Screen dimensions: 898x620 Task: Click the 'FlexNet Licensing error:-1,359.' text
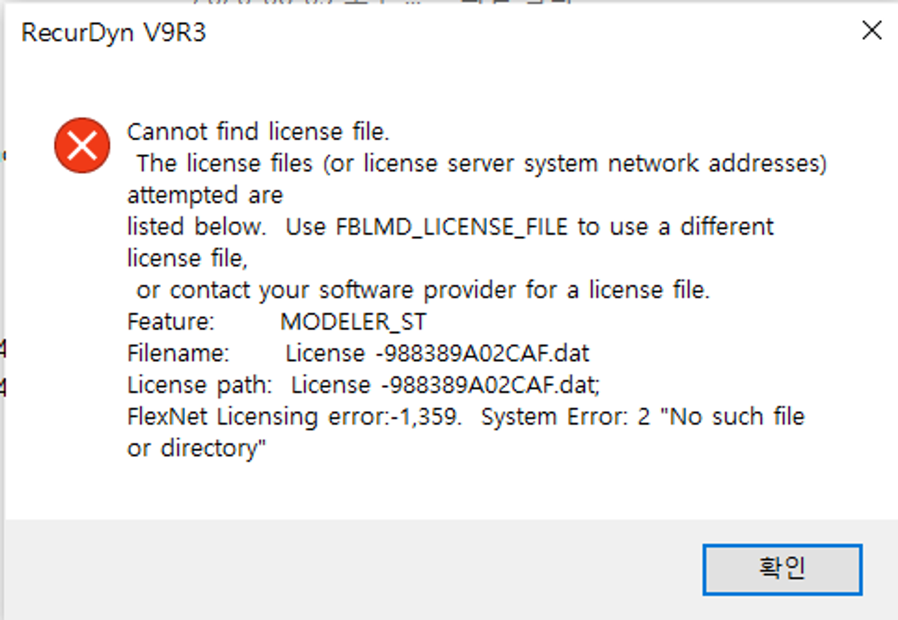[x=295, y=417]
